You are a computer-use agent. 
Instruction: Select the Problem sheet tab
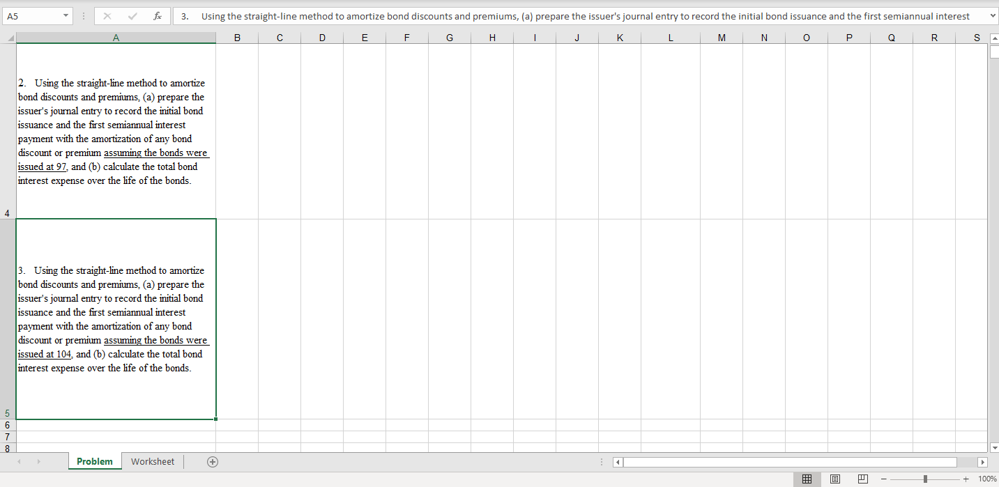coord(95,461)
